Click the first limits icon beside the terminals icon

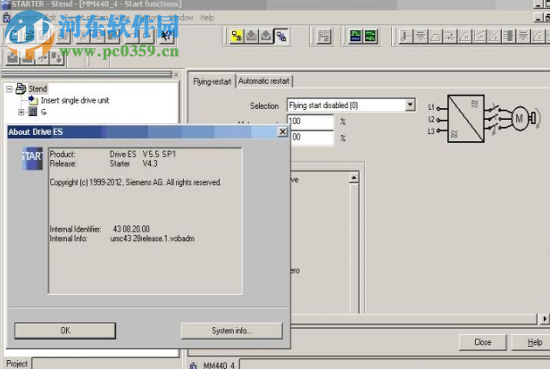click(421, 36)
